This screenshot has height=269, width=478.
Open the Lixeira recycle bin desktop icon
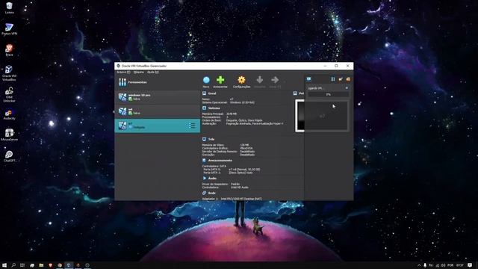point(9,8)
